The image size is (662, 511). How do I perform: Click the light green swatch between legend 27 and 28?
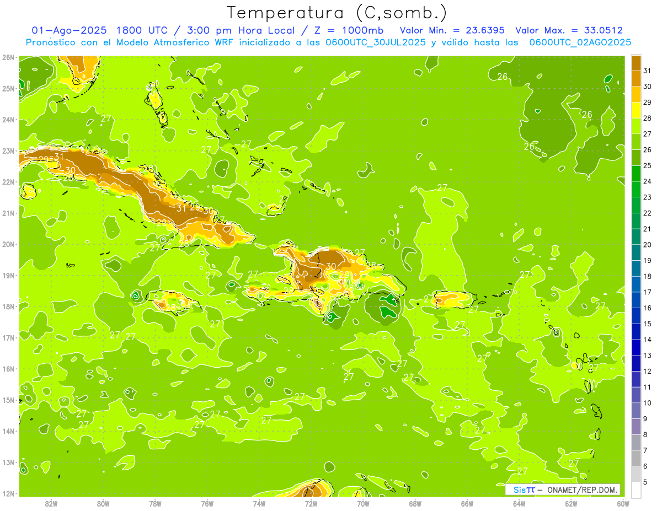click(x=636, y=126)
